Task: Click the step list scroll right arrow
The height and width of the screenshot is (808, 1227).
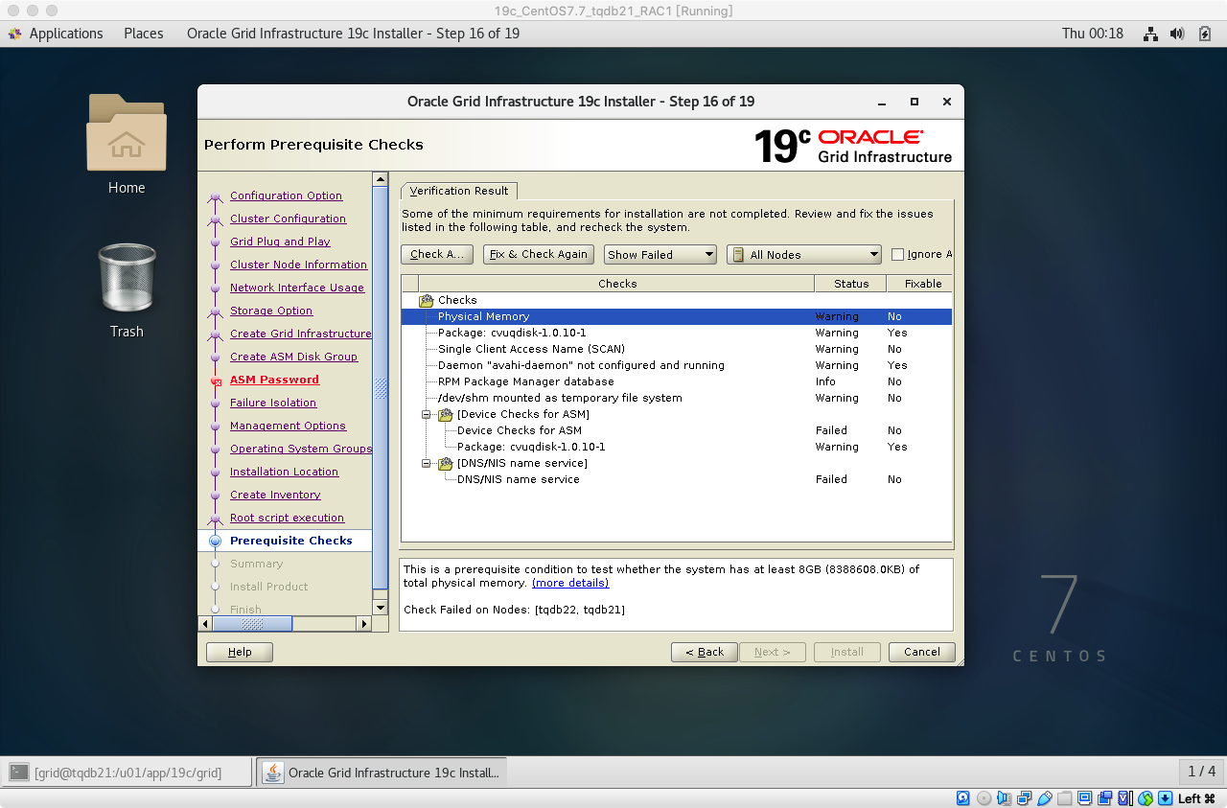Action: click(363, 624)
